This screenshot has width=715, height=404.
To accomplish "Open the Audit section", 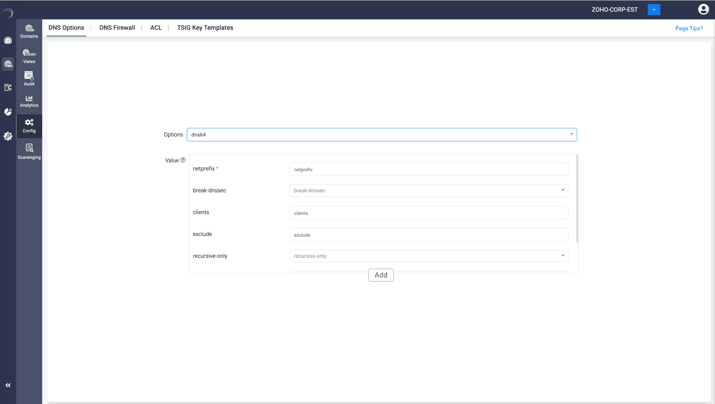I will [29, 79].
